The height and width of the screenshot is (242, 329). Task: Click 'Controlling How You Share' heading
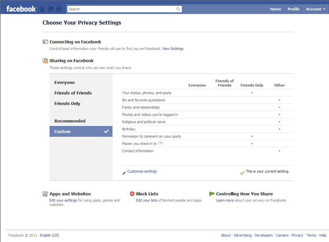coord(244,194)
